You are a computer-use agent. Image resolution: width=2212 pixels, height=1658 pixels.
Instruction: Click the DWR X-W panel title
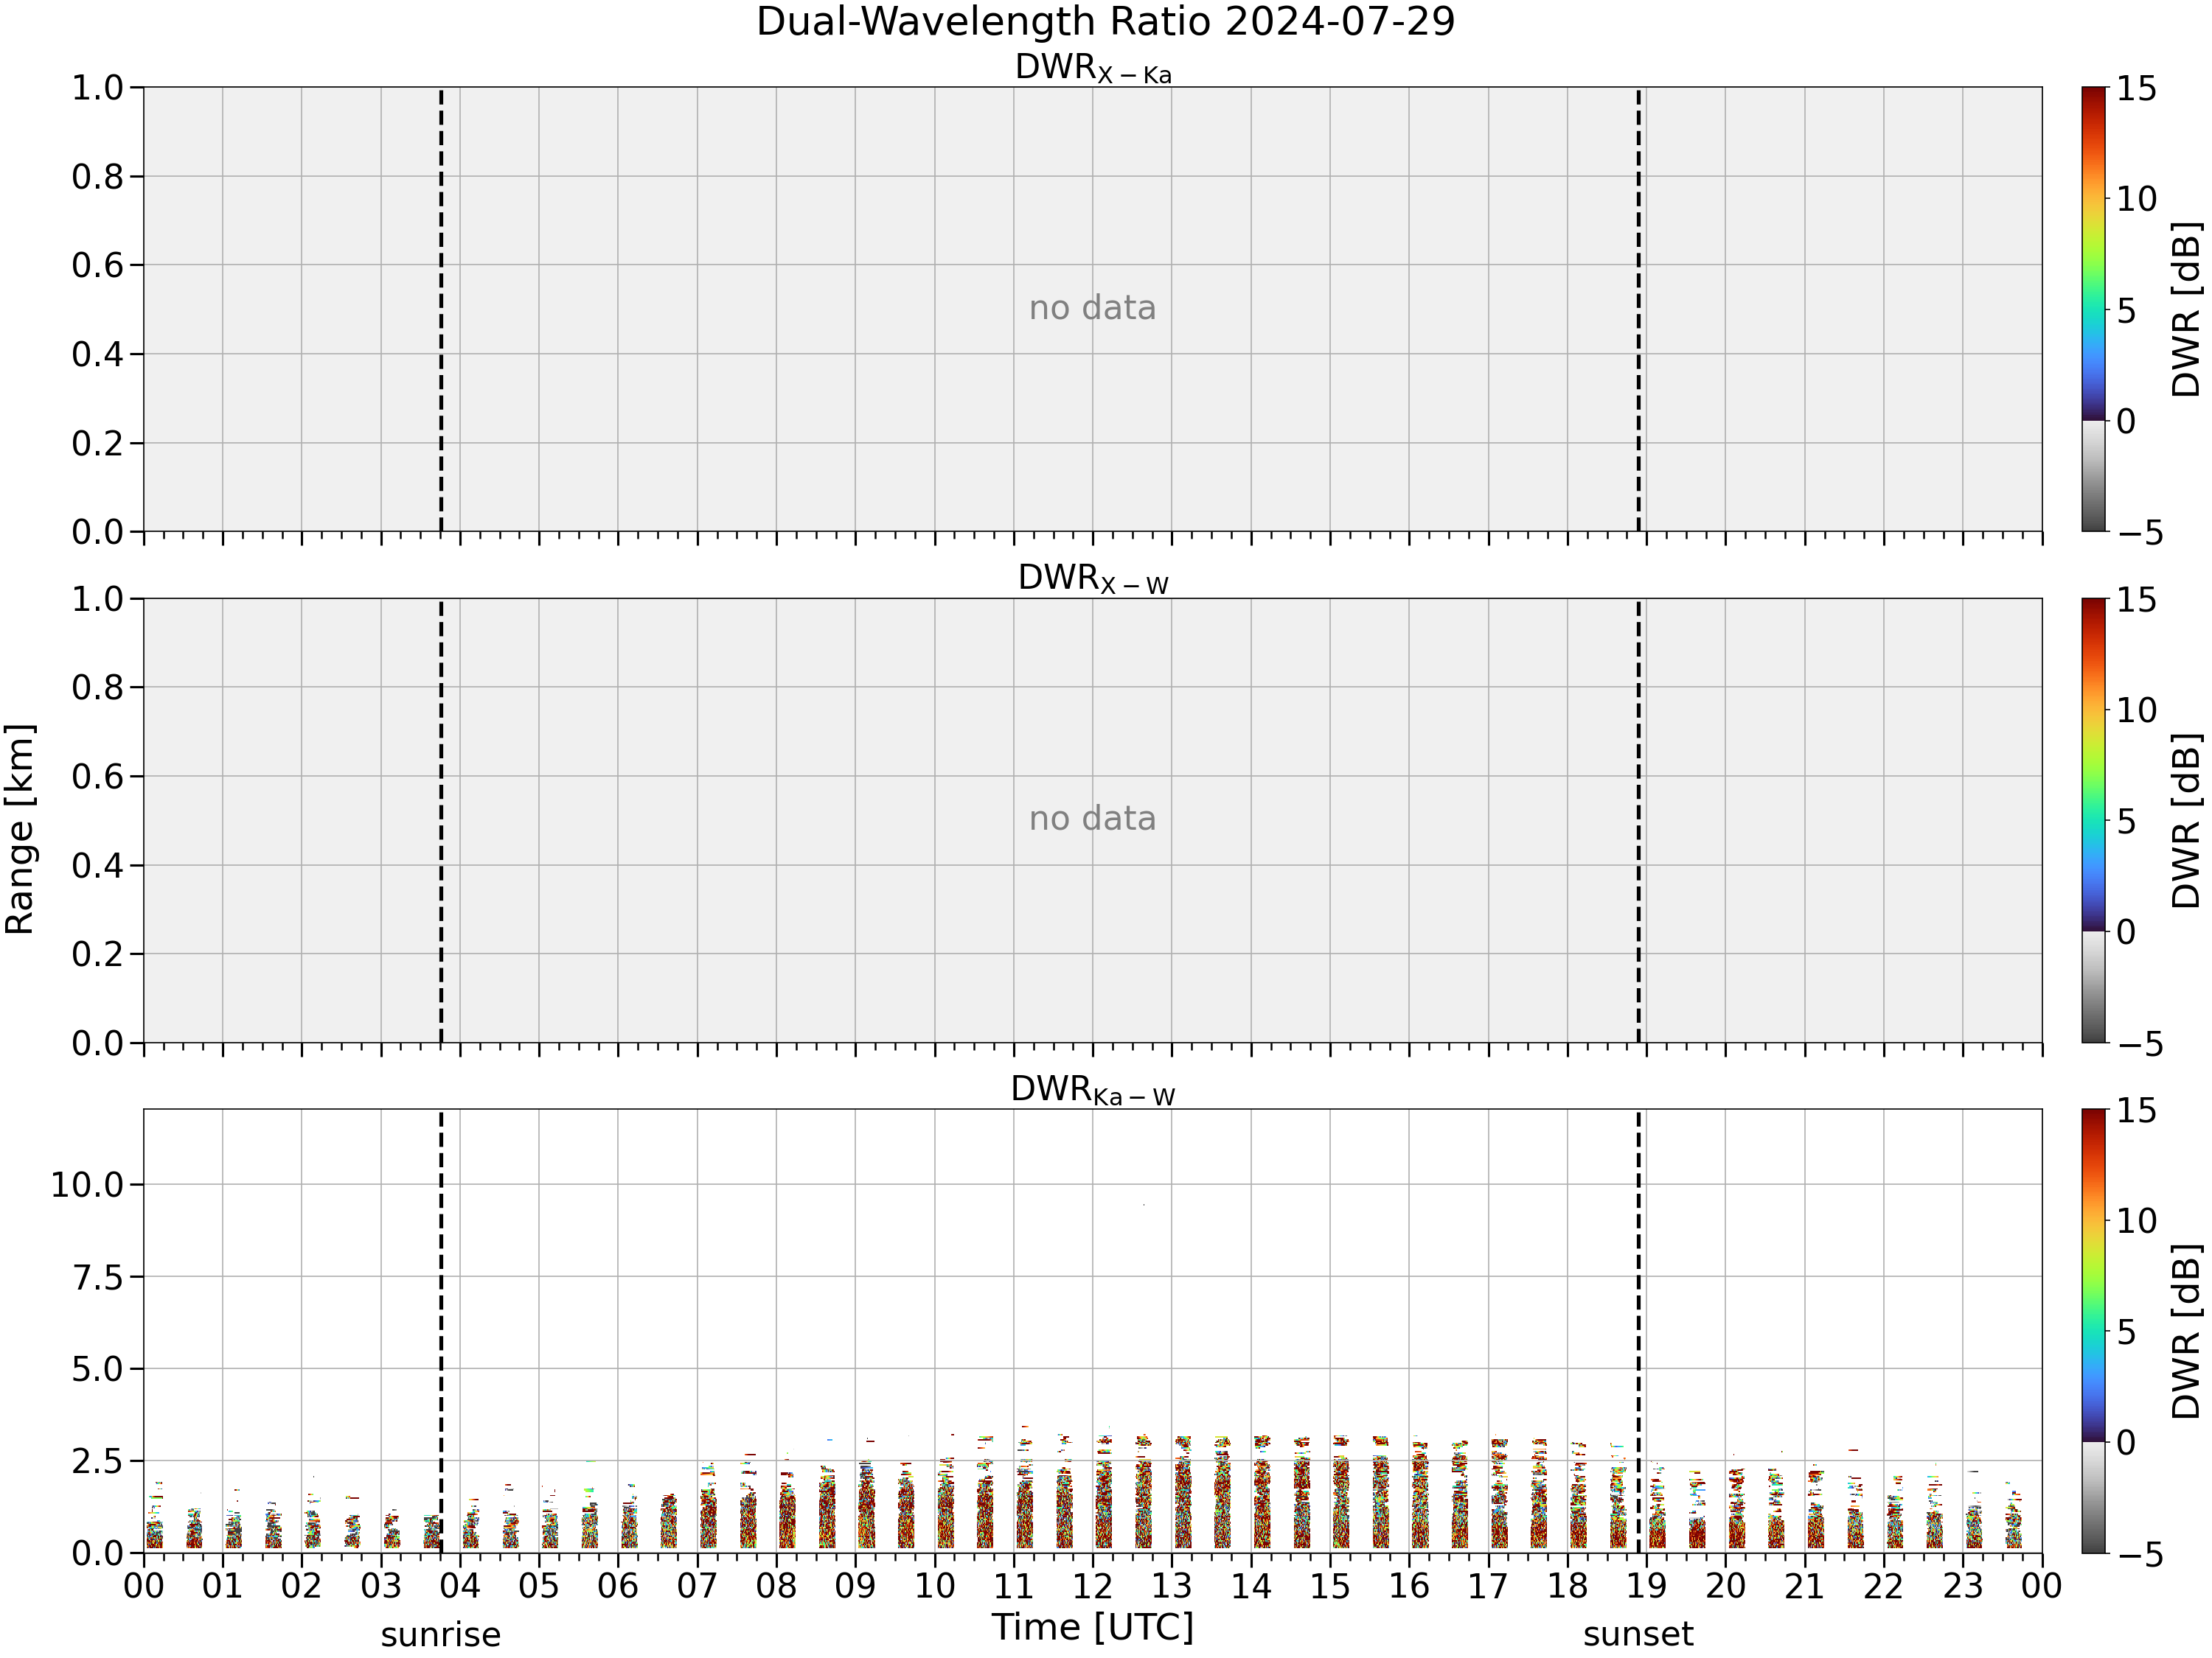coord(1093,578)
